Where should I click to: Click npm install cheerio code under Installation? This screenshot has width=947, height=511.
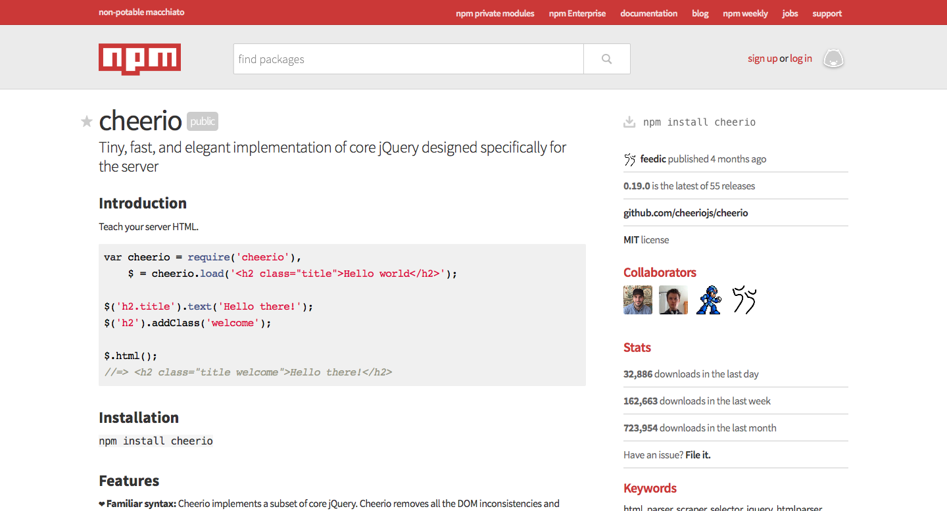[x=156, y=441]
